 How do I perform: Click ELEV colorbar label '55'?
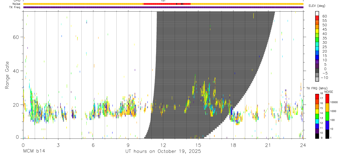point(324,20)
